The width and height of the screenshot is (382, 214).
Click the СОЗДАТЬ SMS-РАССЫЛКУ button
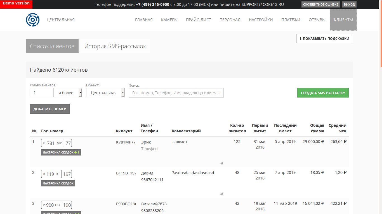(x=323, y=93)
